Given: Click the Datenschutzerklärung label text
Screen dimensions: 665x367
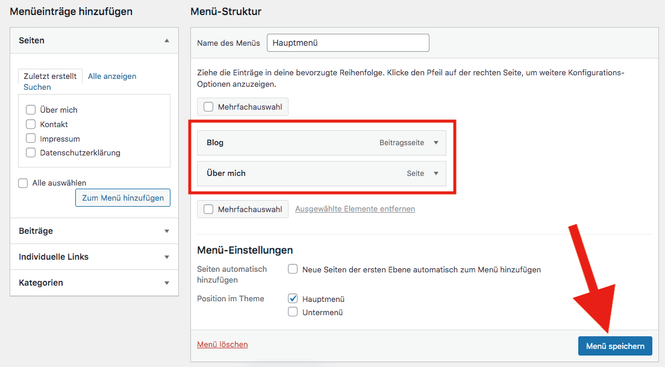Looking at the screenshot, I should coord(80,152).
